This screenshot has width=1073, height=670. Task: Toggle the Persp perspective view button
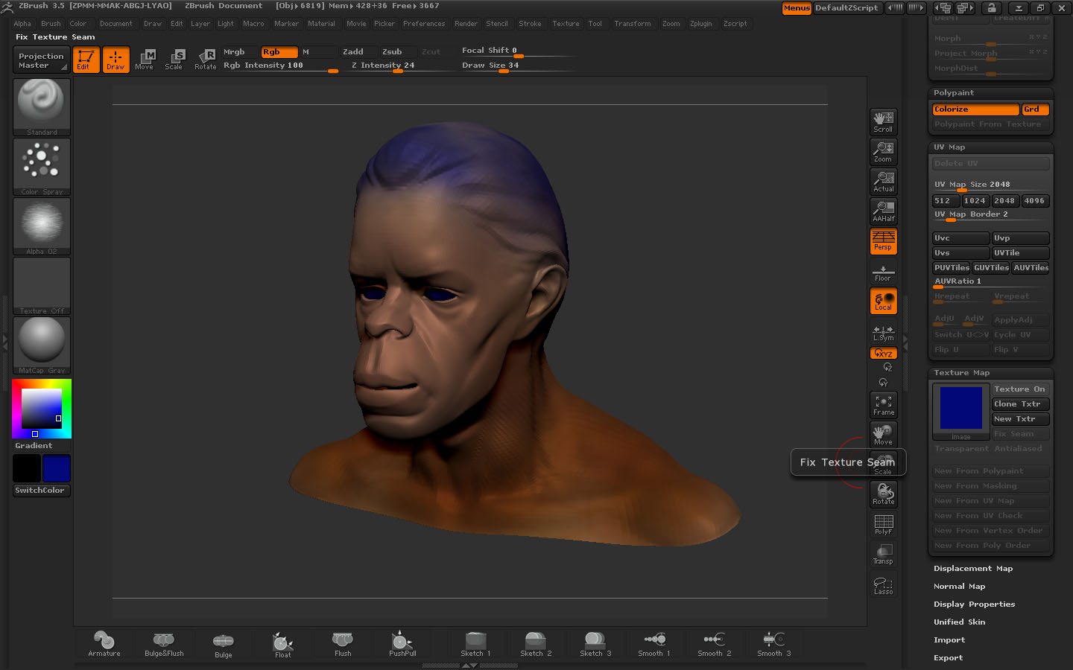click(883, 241)
